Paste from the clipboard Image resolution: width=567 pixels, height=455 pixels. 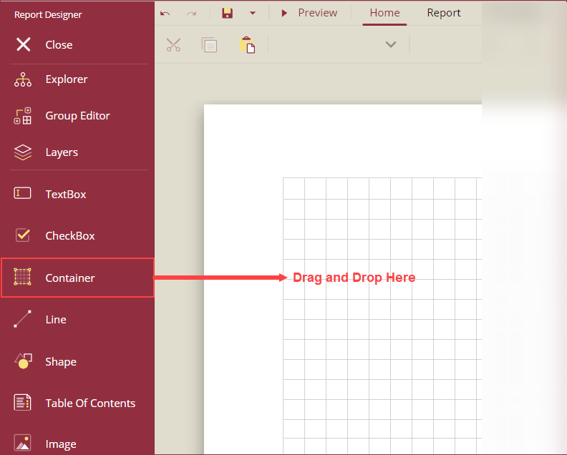pos(247,45)
